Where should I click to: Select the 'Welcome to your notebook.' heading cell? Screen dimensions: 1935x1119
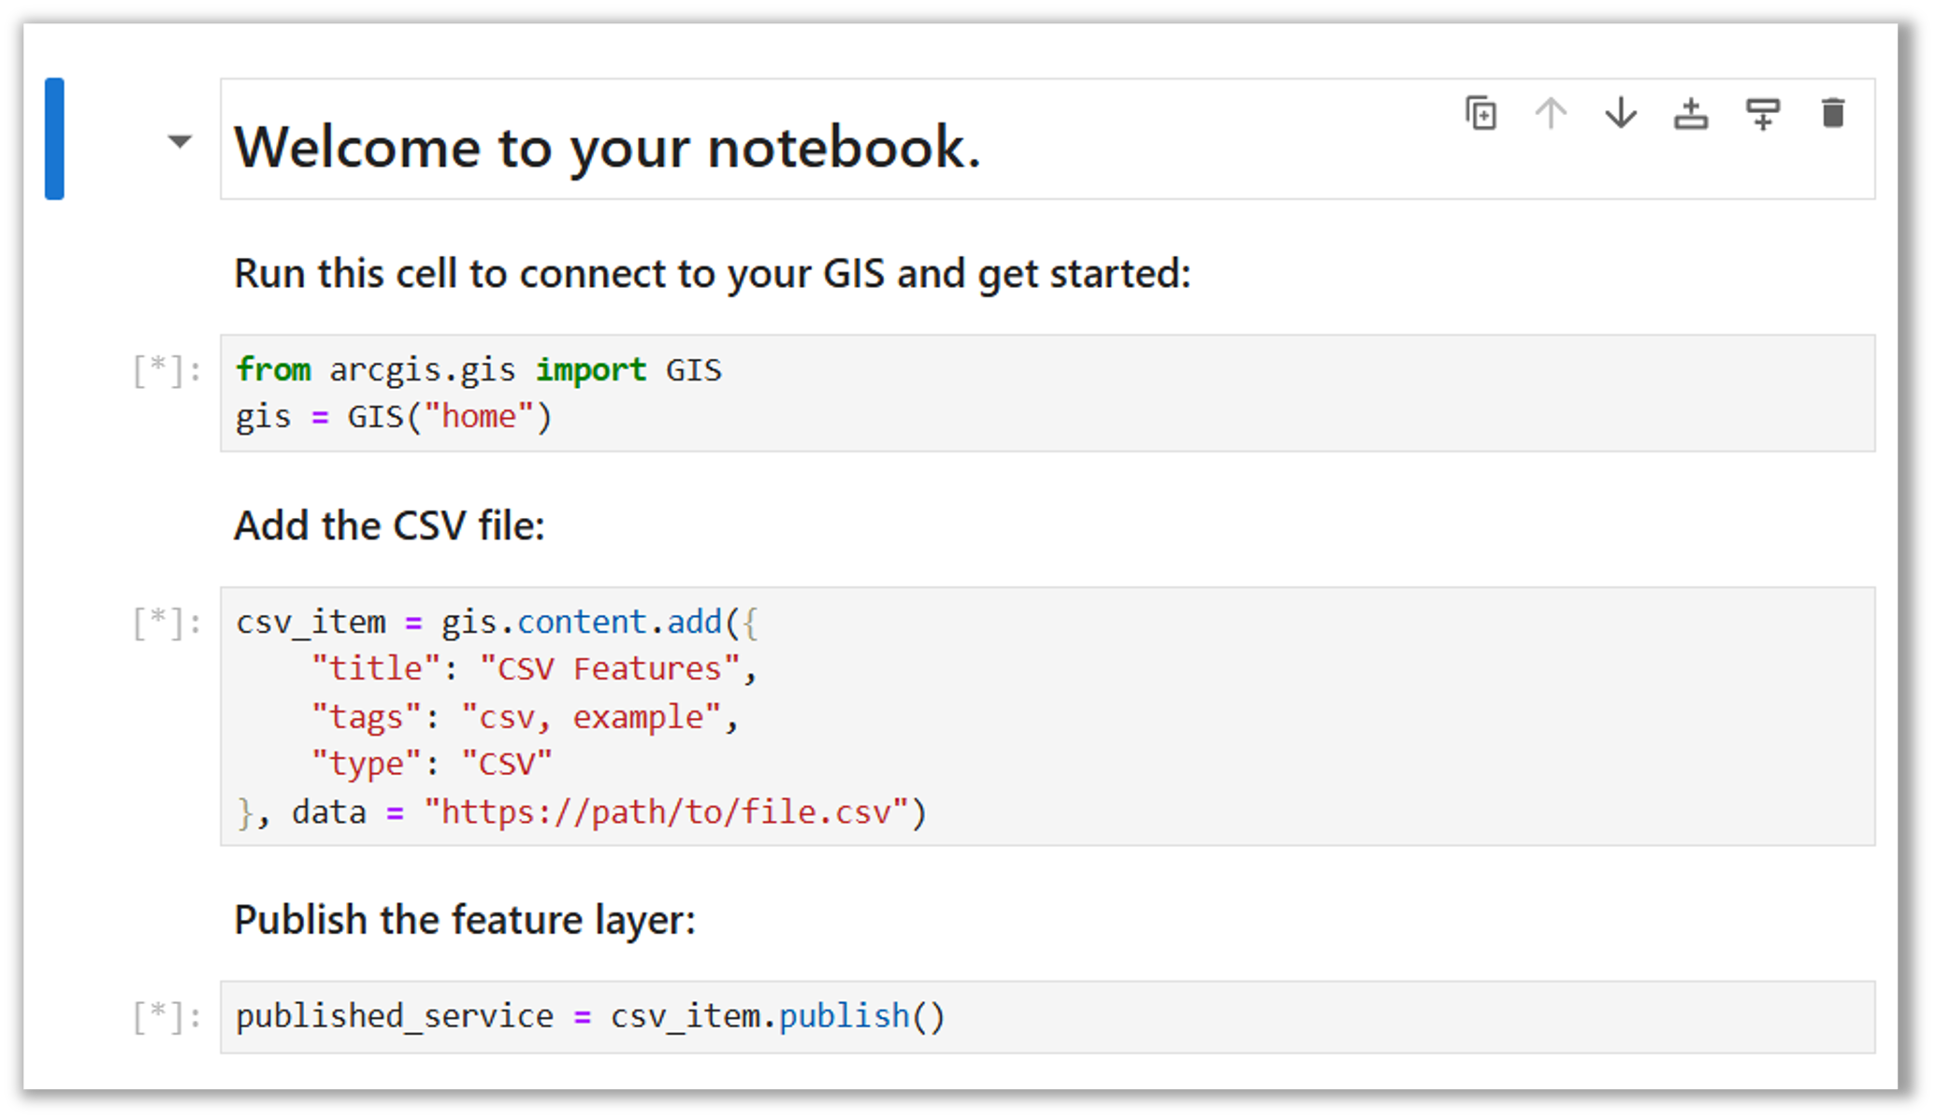click(608, 146)
